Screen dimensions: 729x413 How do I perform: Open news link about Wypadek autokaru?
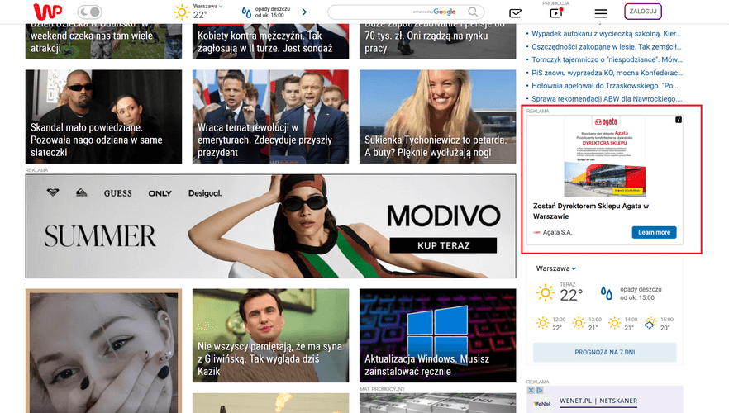click(x=606, y=33)
